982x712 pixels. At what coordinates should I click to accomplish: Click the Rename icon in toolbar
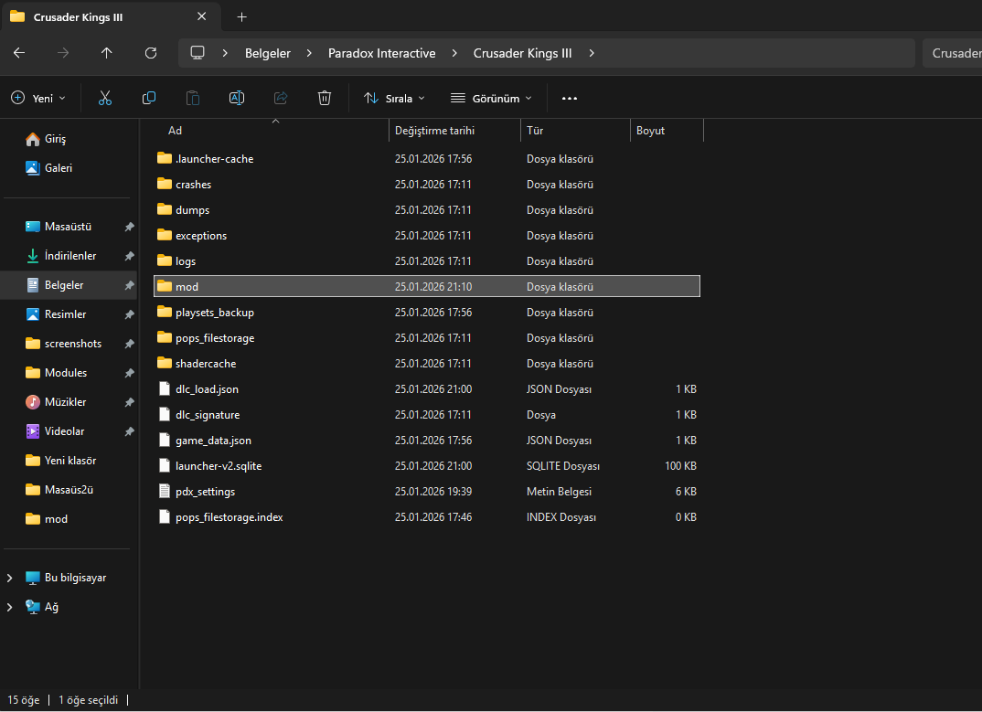coord(237,99)
